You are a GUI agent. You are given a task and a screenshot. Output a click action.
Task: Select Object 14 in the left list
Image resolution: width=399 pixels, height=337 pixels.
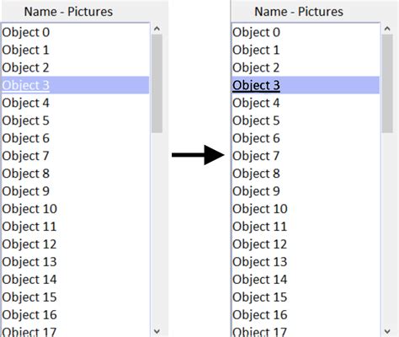click(75, 280)
